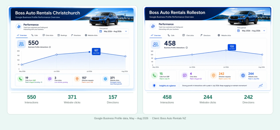Screen dimensions: 280x130
Task: Click route icon on Rolleston Directions tab
Action: click(202, 35)
